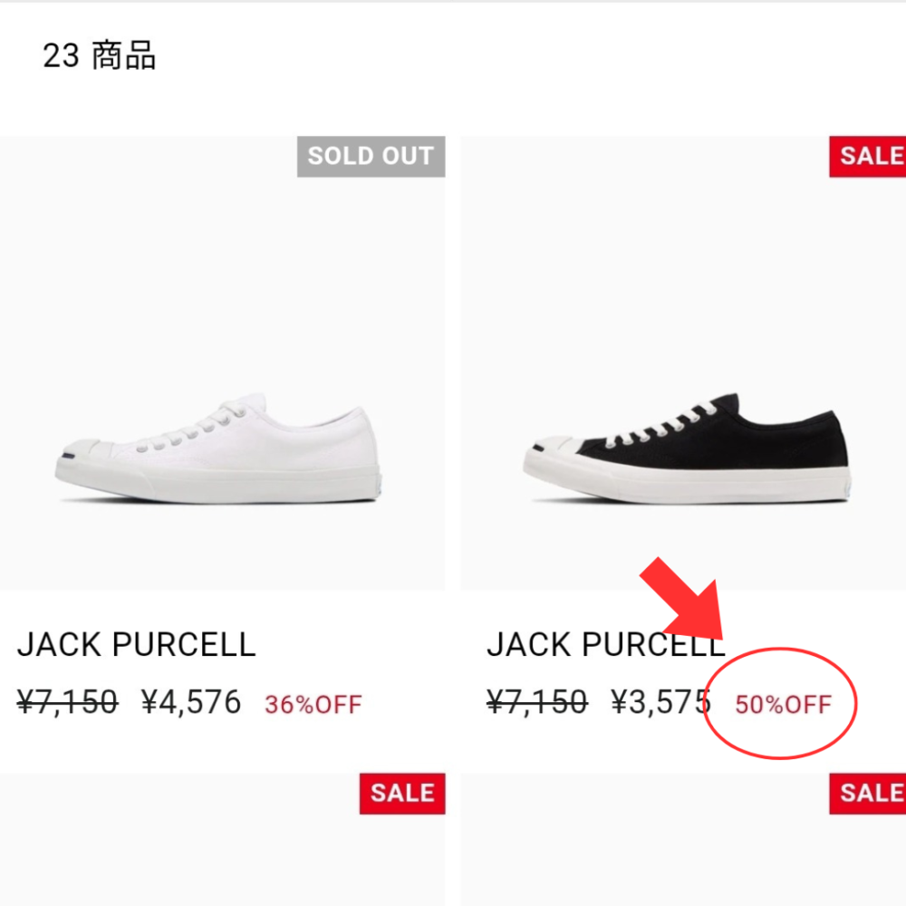Click the gray SOLD OUT badge

tap(371, 156)
